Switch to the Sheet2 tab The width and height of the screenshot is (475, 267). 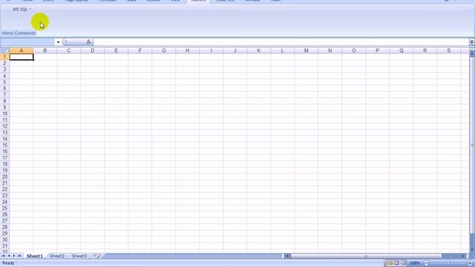(x=57, y=256)
